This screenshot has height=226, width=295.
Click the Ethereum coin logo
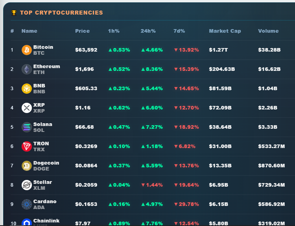pyautogui.click(x=27, y=69)
